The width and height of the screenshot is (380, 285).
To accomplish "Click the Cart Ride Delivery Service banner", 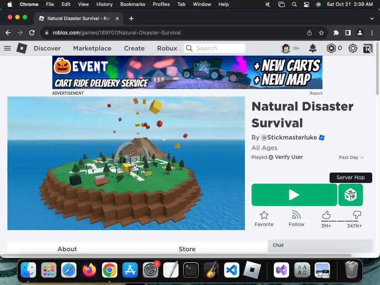I will pyautogui.click(x=187, y=72).
